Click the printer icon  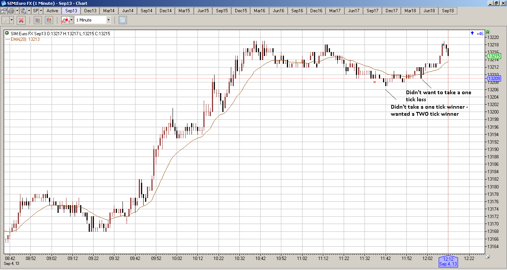point(11,11)
